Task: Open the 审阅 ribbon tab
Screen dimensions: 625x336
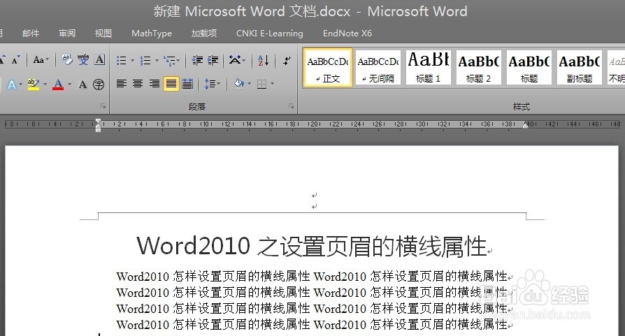Action: pyautogui.click(x=67, y=33)
